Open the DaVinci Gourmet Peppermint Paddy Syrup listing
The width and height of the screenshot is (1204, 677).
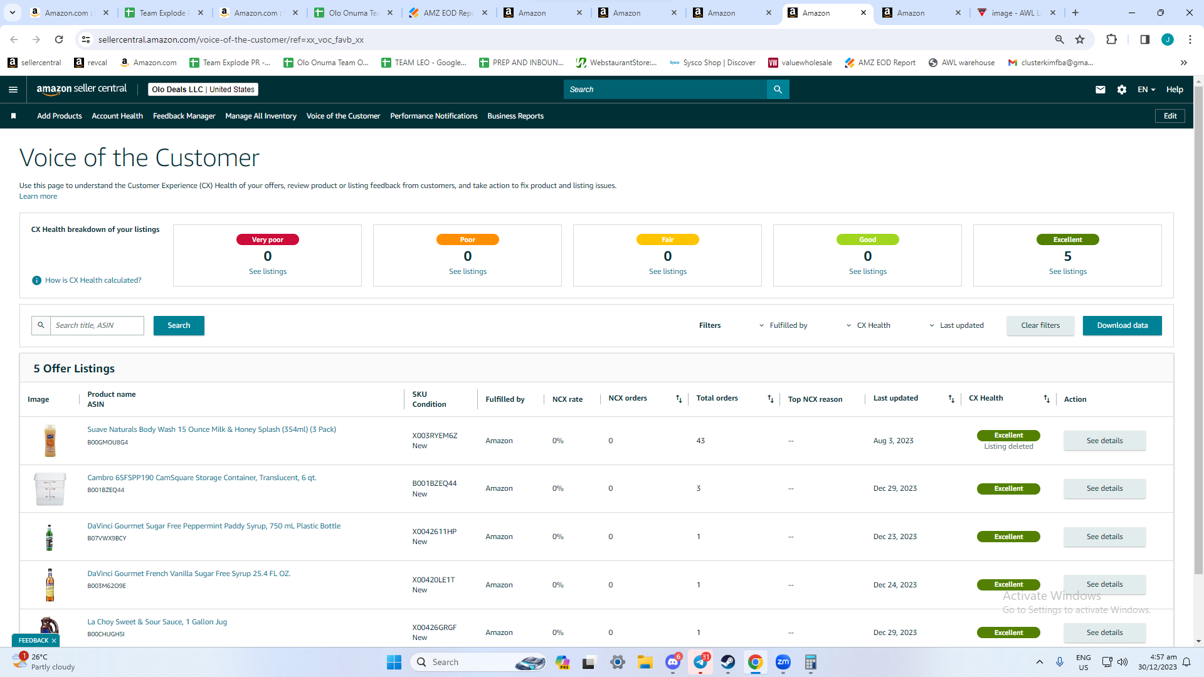pos(214,526)
